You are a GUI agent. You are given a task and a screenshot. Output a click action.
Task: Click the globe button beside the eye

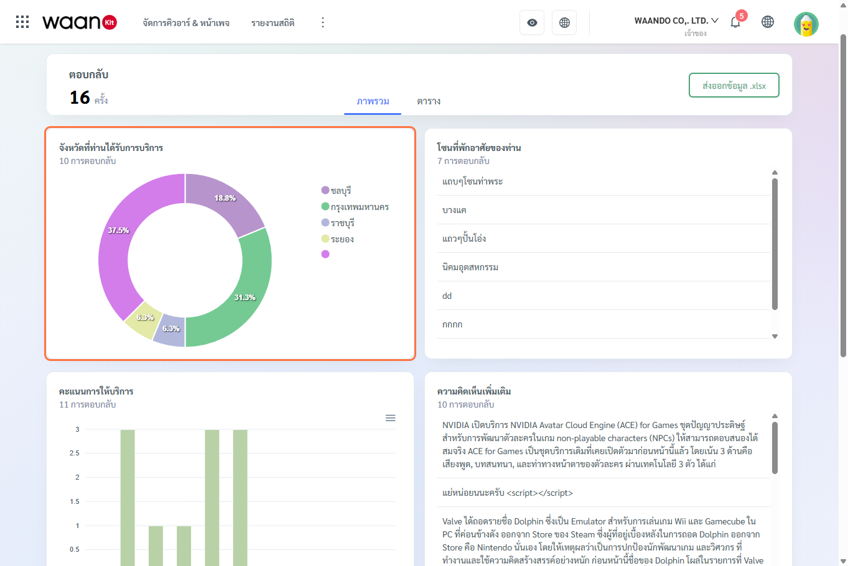[564, 22]
